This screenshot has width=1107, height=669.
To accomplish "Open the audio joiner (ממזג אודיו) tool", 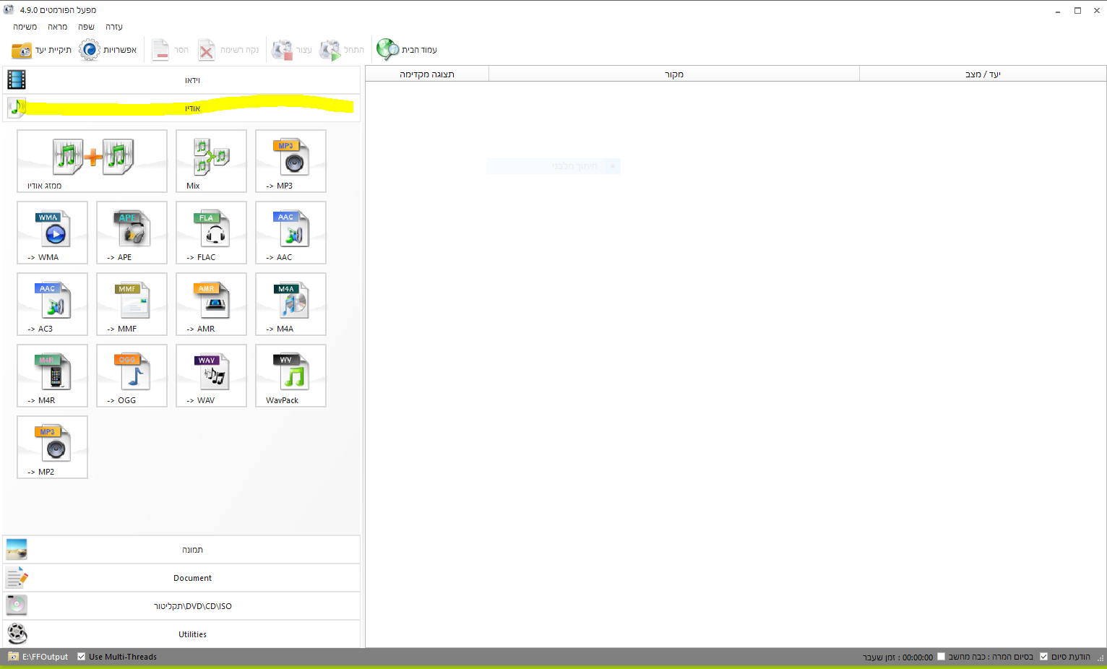I will tap(92, 161).
